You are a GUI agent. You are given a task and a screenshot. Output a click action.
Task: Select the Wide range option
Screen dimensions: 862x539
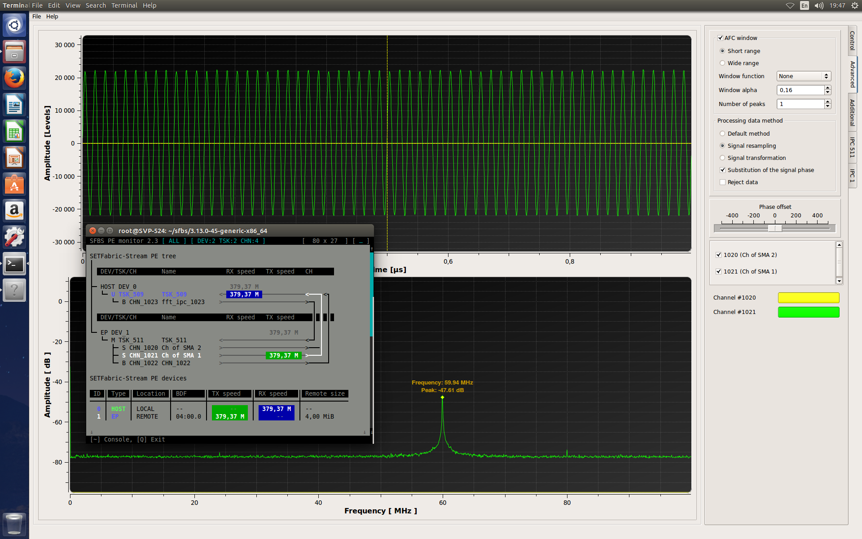(722, 63)
